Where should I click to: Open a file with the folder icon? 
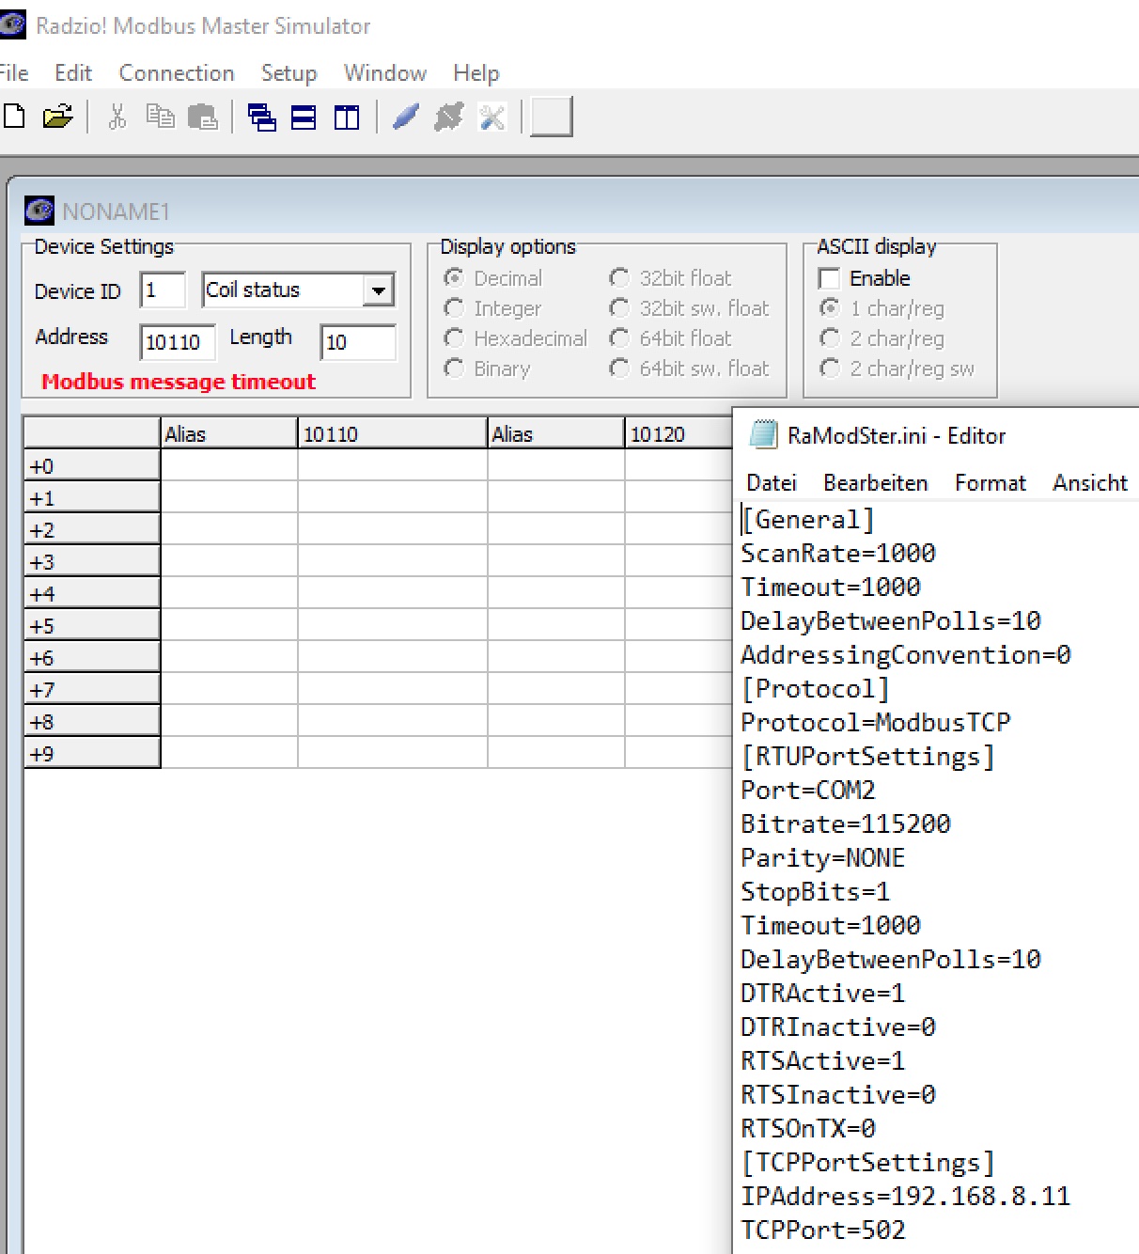coord(57,118)
